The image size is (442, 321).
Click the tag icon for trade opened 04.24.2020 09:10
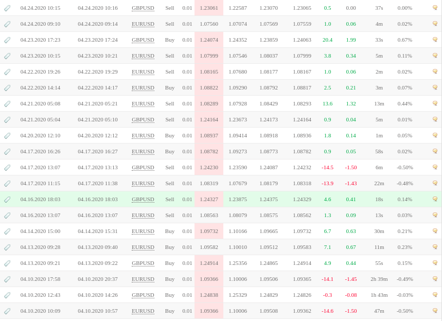[x=7, y=24]
